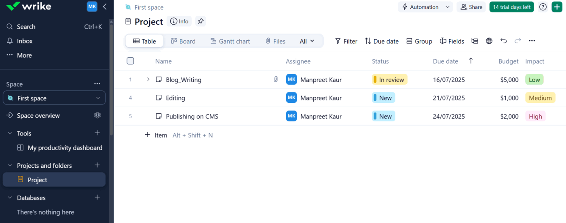The image size is (566, 223).
Task: Change the In review status
Action: tap(389, 79)
